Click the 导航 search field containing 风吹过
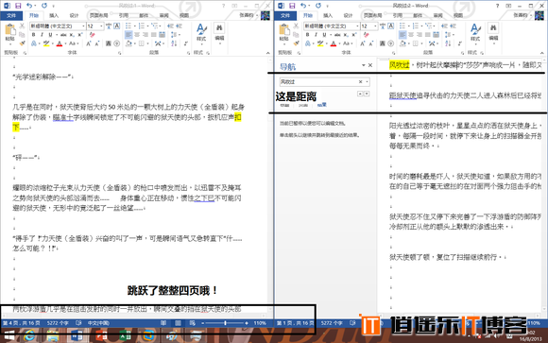 pos(324,82)
